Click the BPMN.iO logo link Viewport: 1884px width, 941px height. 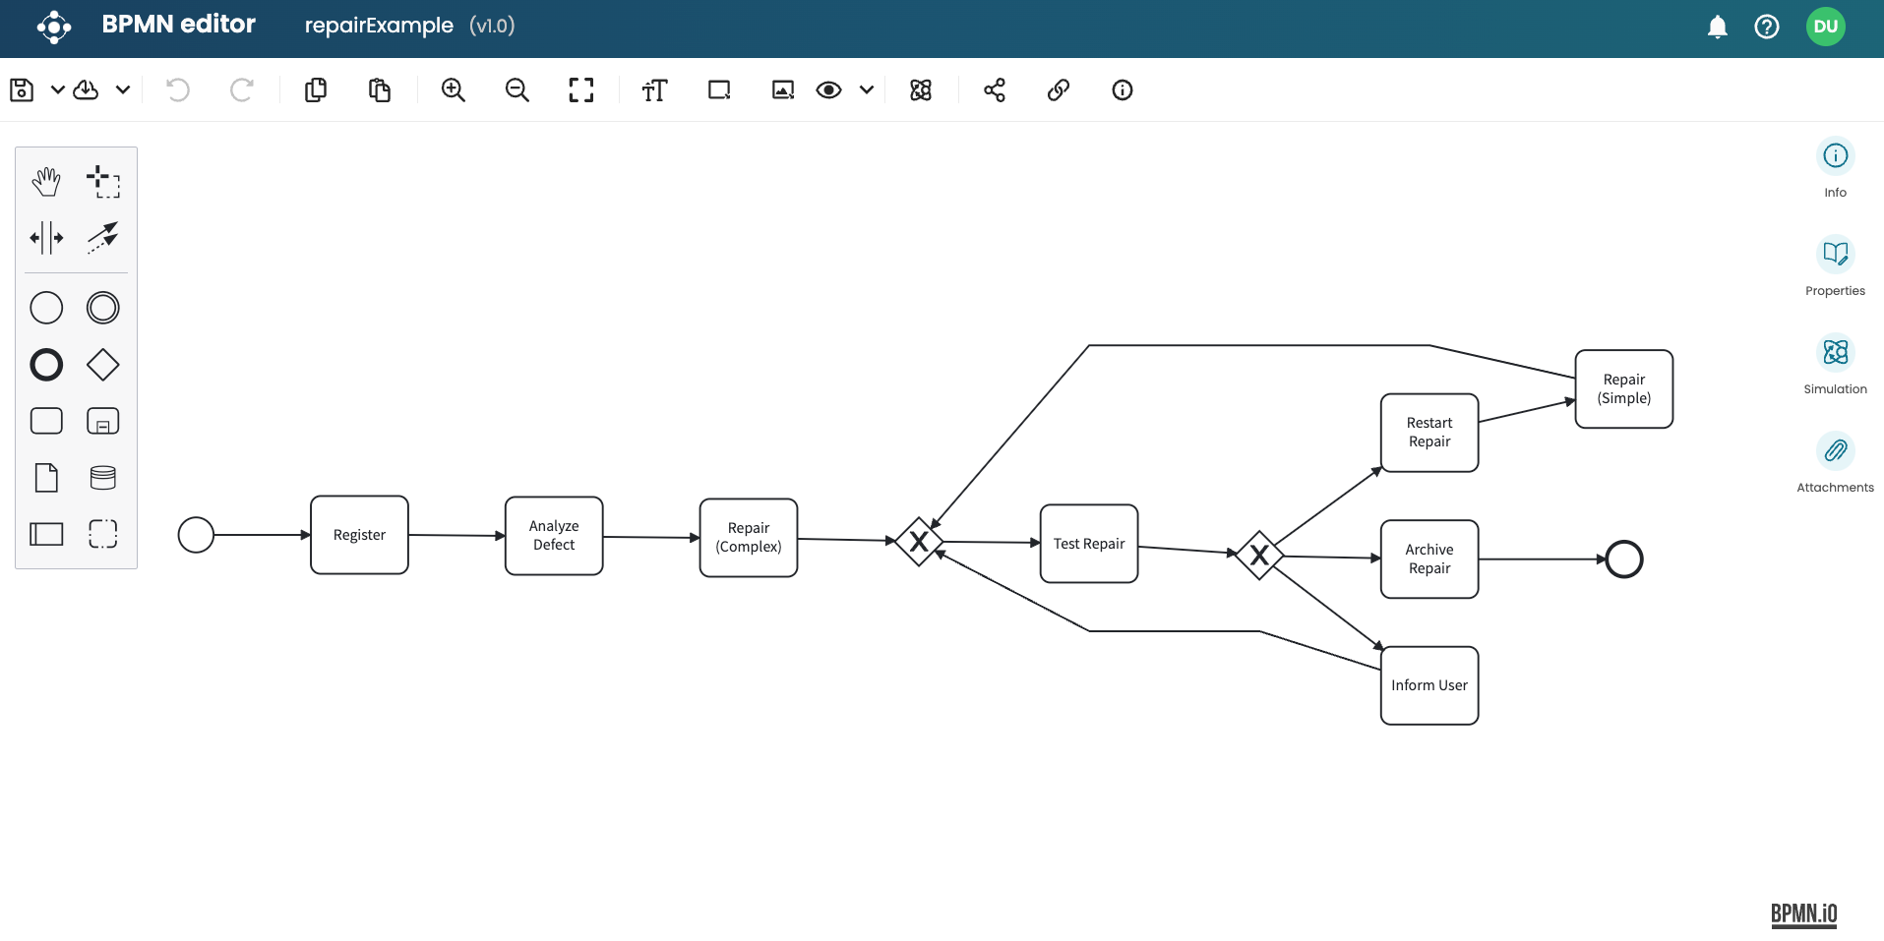pos(1803,914)
